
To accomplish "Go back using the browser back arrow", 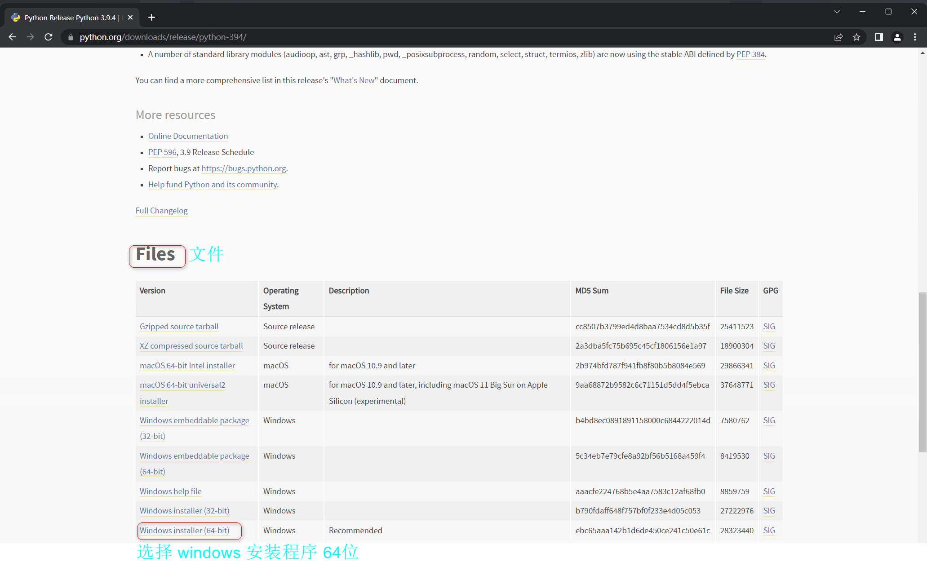I will coord(12,37).
